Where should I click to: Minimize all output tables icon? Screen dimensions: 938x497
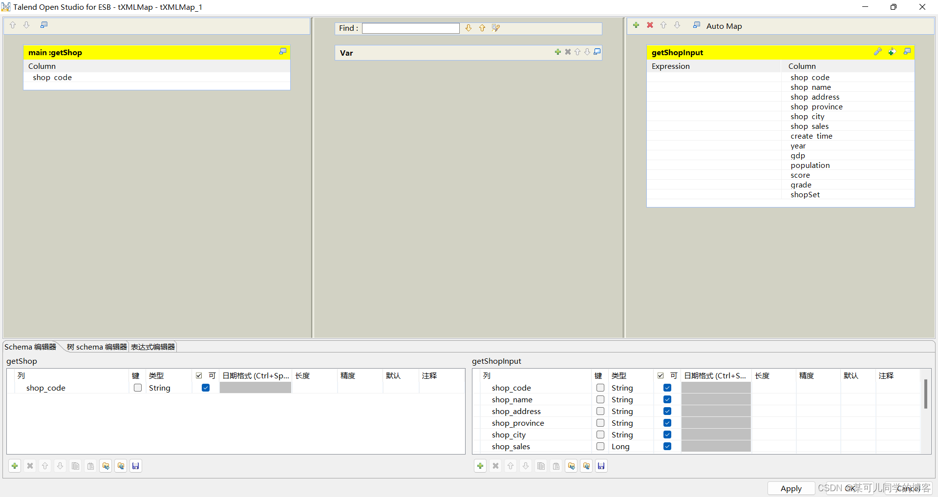tap(697, 25)
